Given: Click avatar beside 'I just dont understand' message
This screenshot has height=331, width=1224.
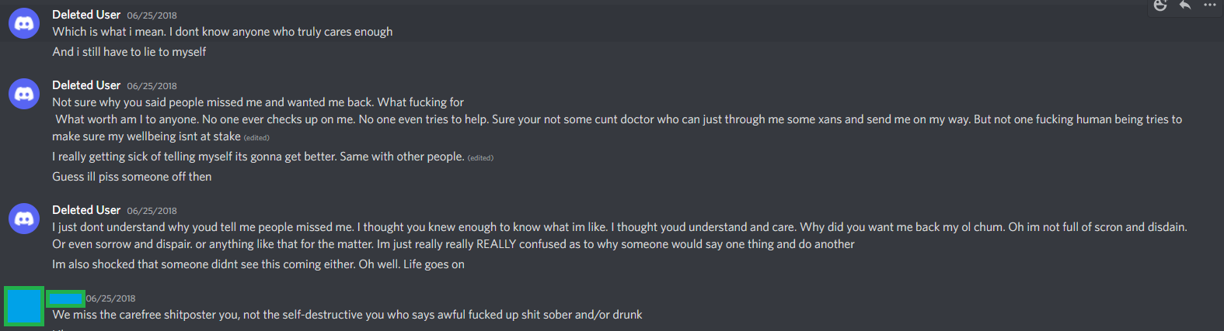Looking at the screenshot, I should pos(24,219).
